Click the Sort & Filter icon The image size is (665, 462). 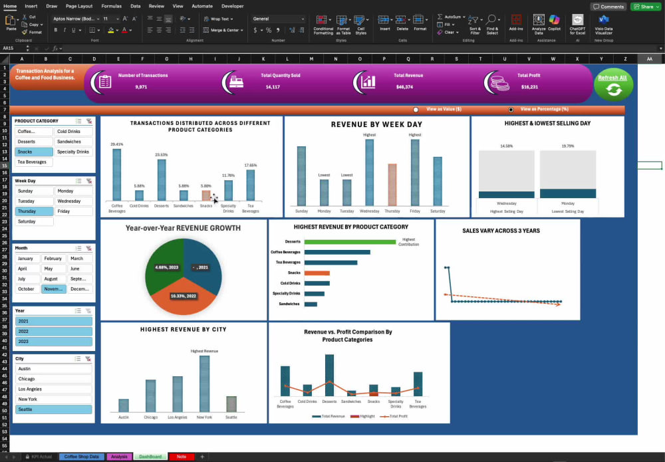473,20
